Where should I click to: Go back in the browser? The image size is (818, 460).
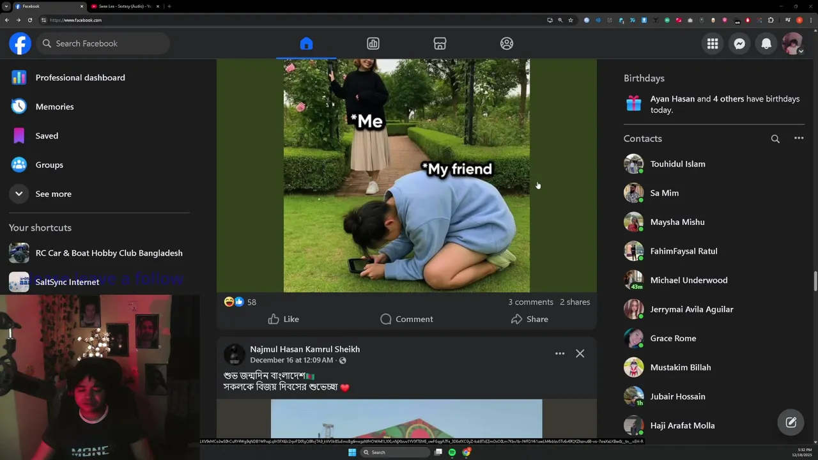coord(7,20)
